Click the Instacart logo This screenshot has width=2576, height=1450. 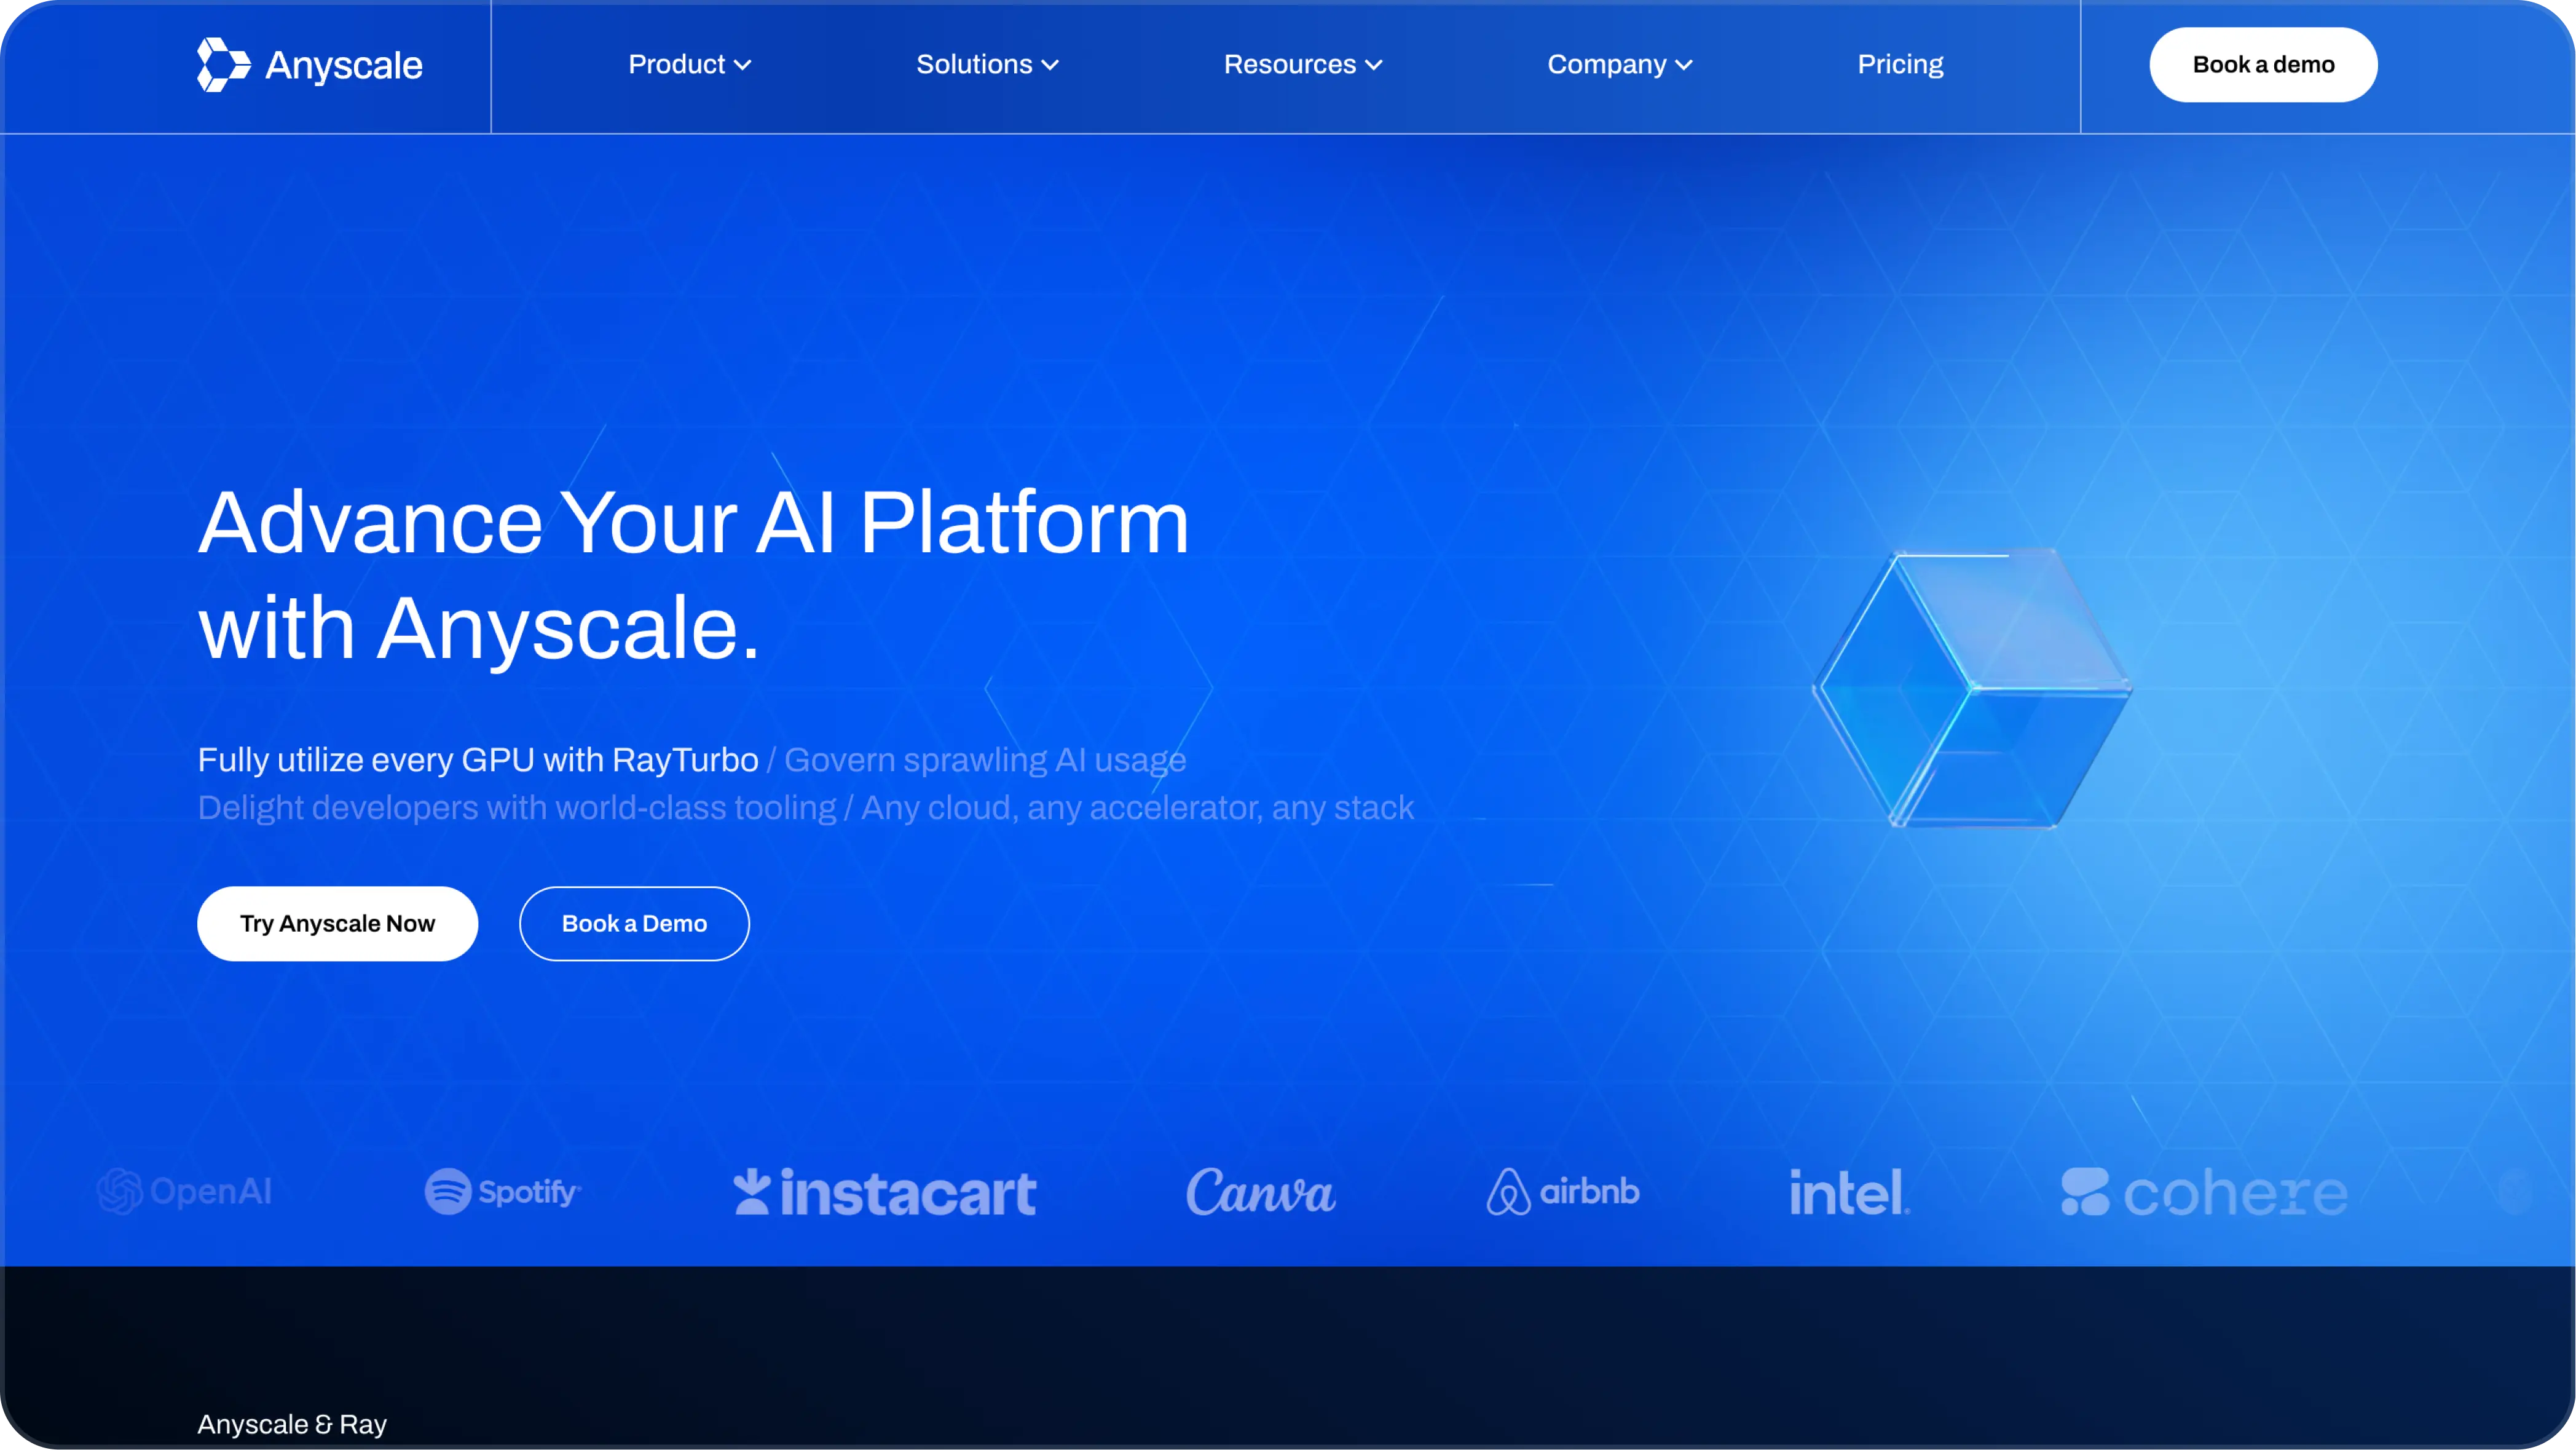(x=885, y=1192)
